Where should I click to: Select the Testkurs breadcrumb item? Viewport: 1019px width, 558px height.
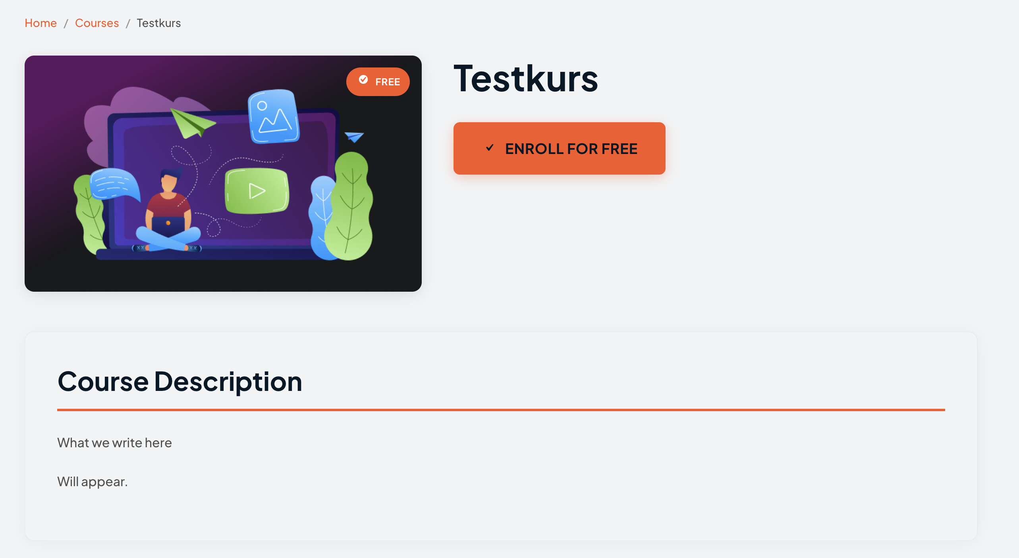pos(158,23)
